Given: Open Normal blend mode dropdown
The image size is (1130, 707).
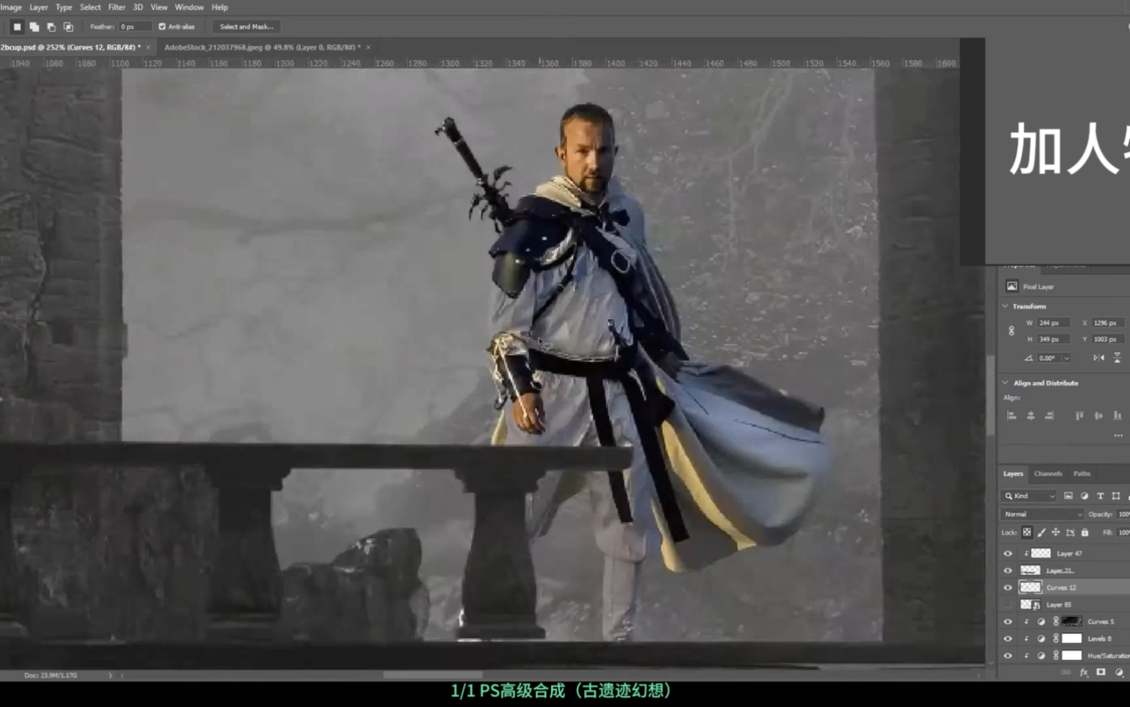Looking at the screenshot, I should point(1042,515).
